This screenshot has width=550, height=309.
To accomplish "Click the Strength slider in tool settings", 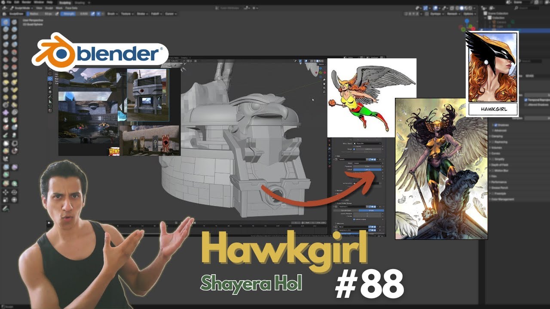I will coord(74,14).
